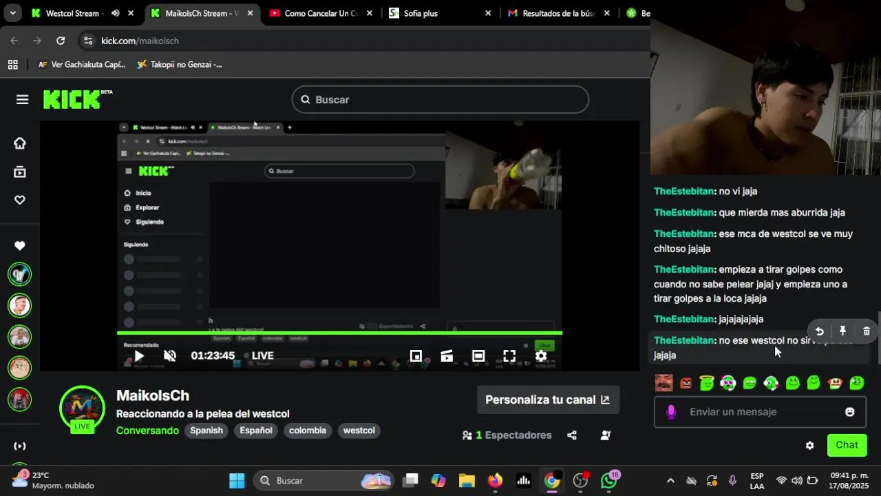Share the stream via the share icon
Image resolution: width=881 pixels, height=496 pixels.
click(x=572, y=435)
